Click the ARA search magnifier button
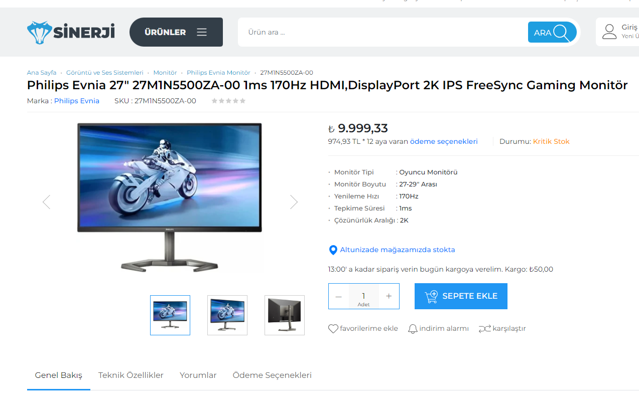 552,32
